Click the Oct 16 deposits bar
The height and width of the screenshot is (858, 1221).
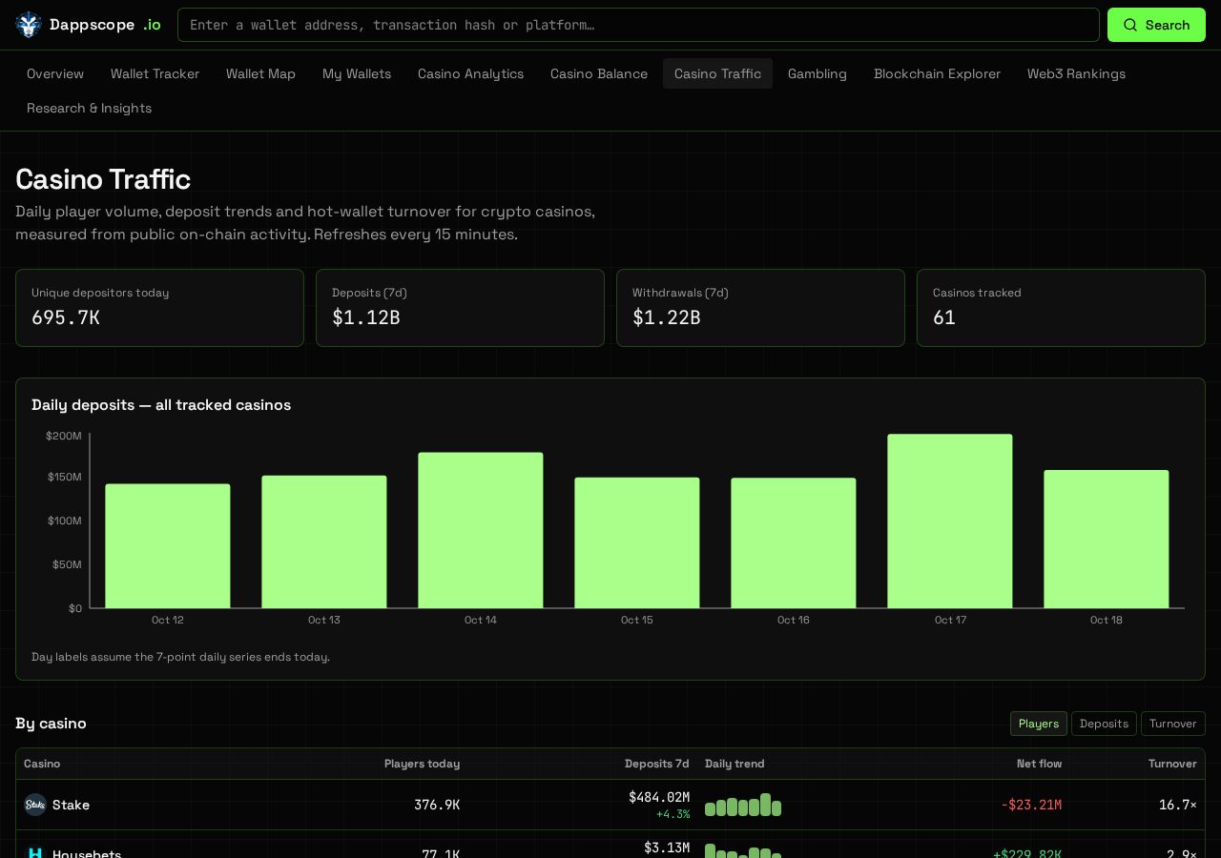pyautogui.click(x=794, y=543)
